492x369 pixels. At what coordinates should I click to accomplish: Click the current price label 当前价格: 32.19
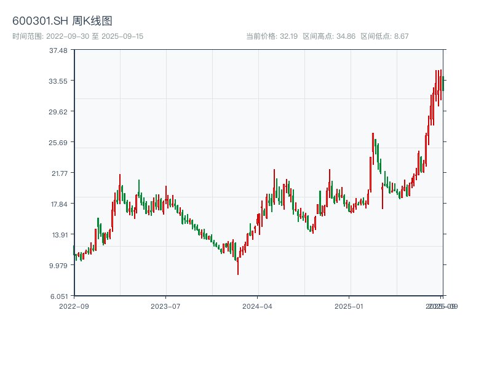(x=272, y=36)
